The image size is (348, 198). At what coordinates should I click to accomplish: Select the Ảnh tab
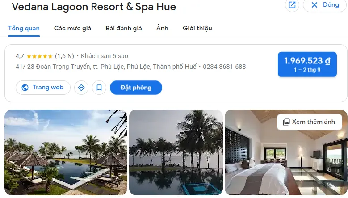tap(162, 29)
